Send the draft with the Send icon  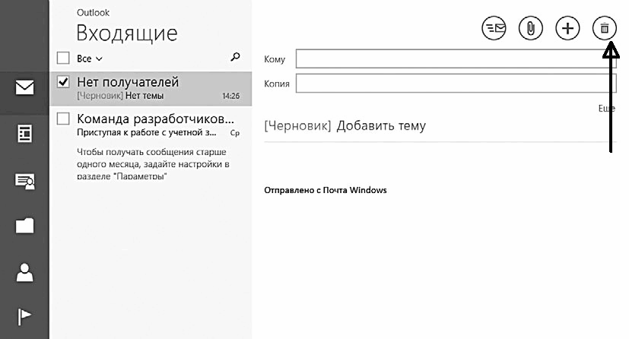point(494,28)
